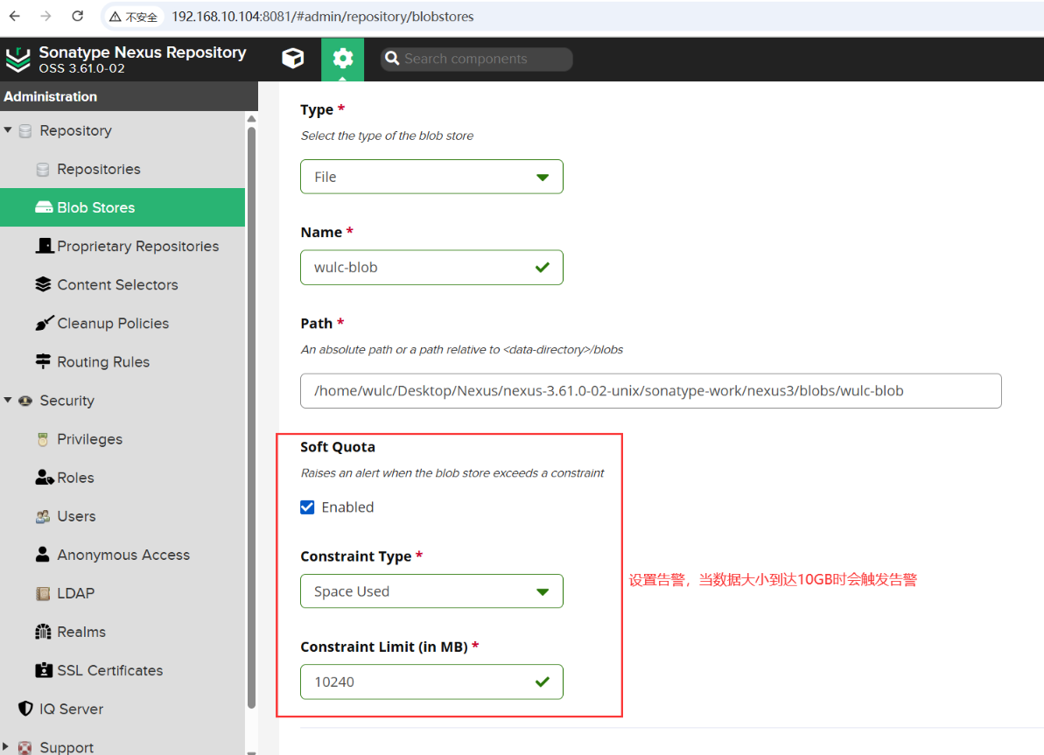Open the Type dropdown showing File

[431, 177]
